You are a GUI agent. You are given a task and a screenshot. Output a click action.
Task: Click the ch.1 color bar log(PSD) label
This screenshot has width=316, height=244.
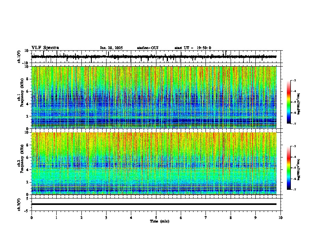(299, 104)
